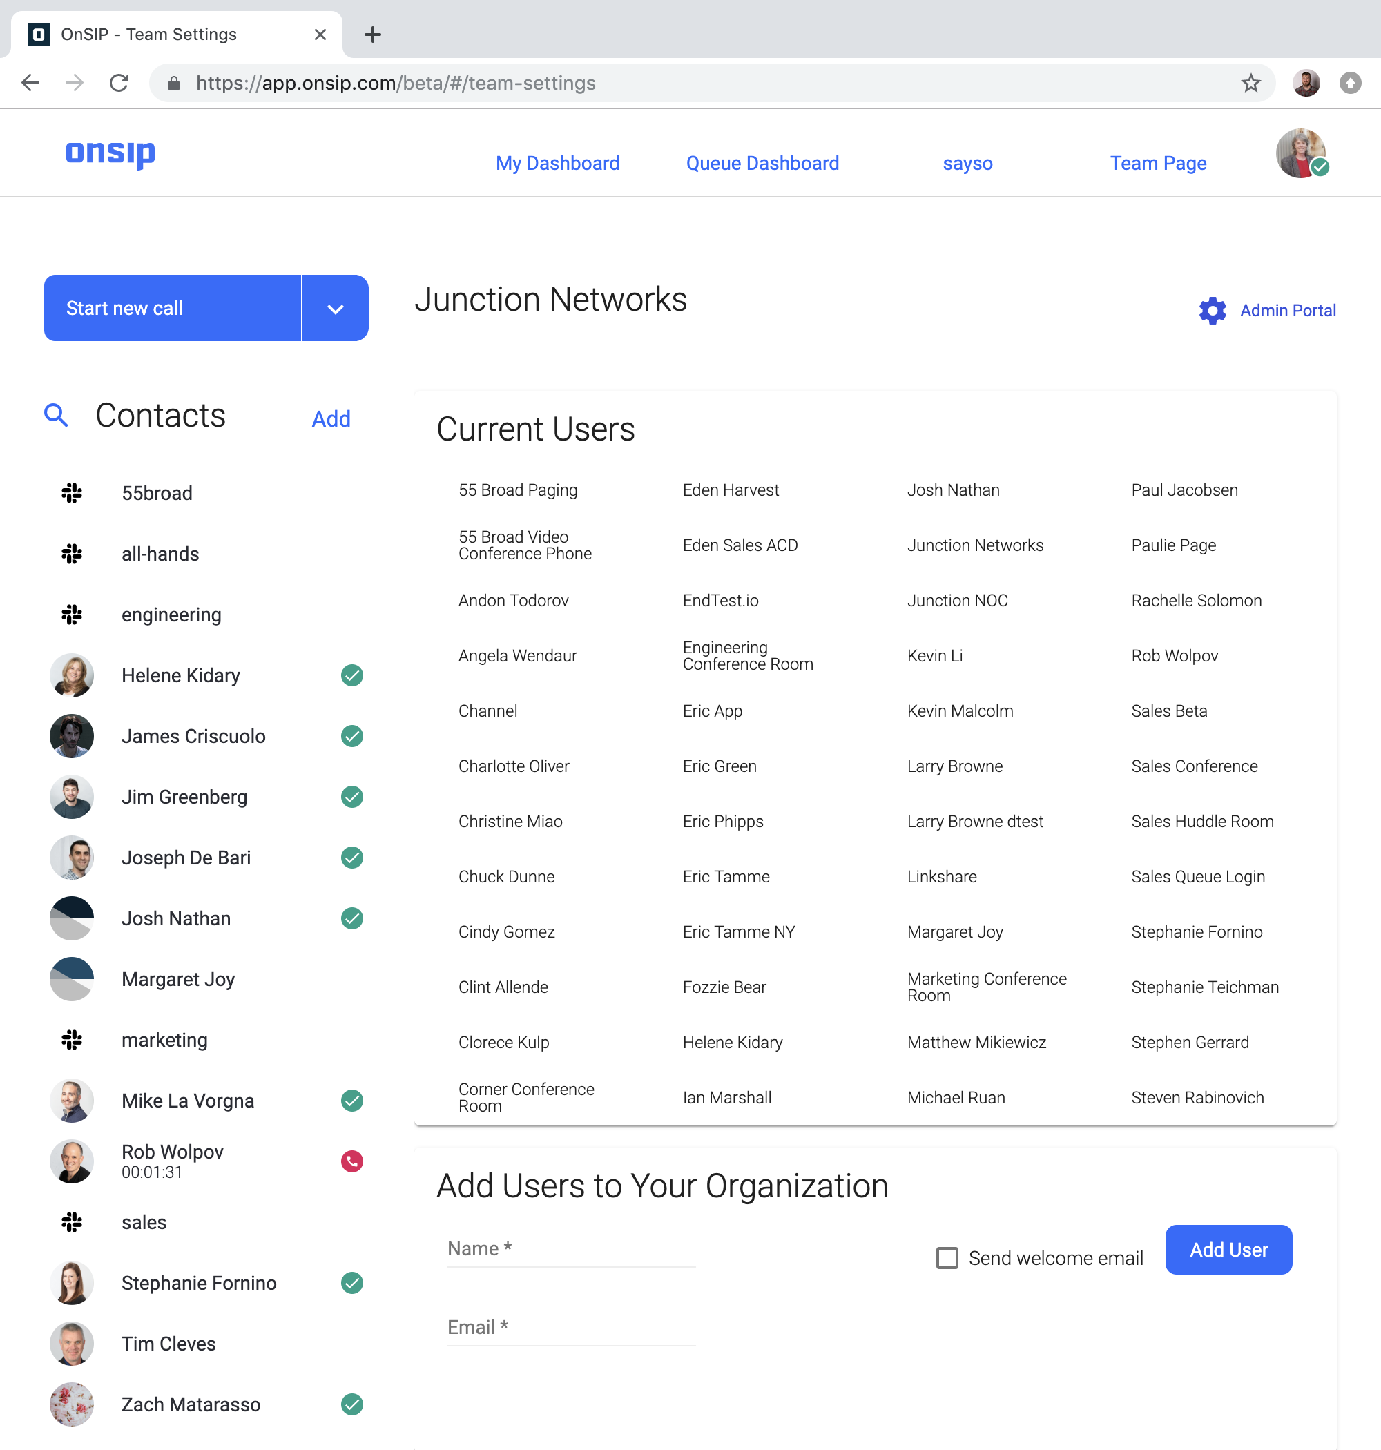Select Linkshare in Current Users
Viewport: 1381px width, 1450px height.
coord(942,877)
